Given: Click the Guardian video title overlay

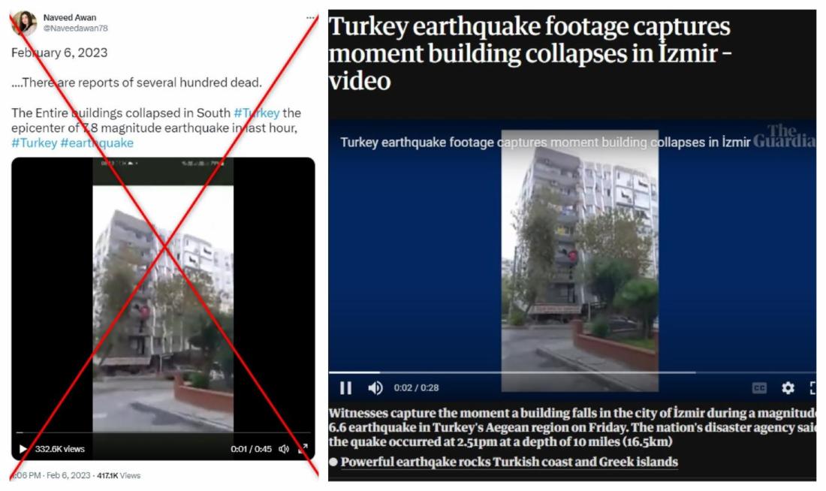Looking at the screenshot, I should coord(545,142).
